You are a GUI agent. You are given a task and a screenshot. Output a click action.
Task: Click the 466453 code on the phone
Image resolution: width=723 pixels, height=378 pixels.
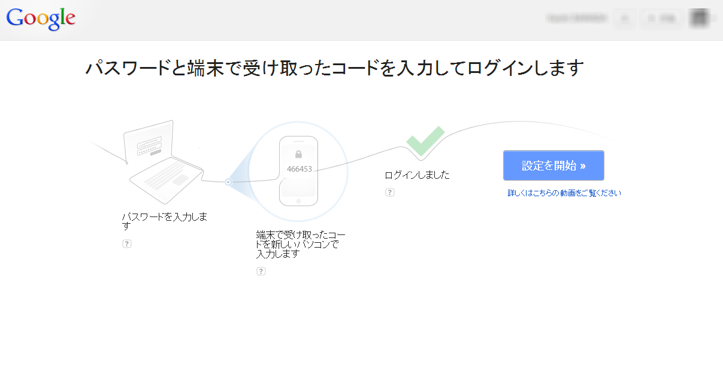click(x=299, y=169)
